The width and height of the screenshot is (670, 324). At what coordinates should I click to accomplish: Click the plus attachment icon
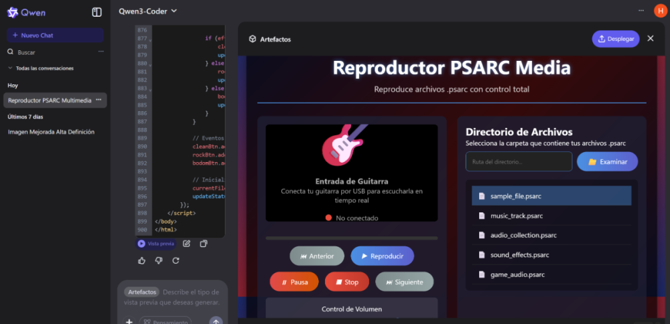point(129,321)
